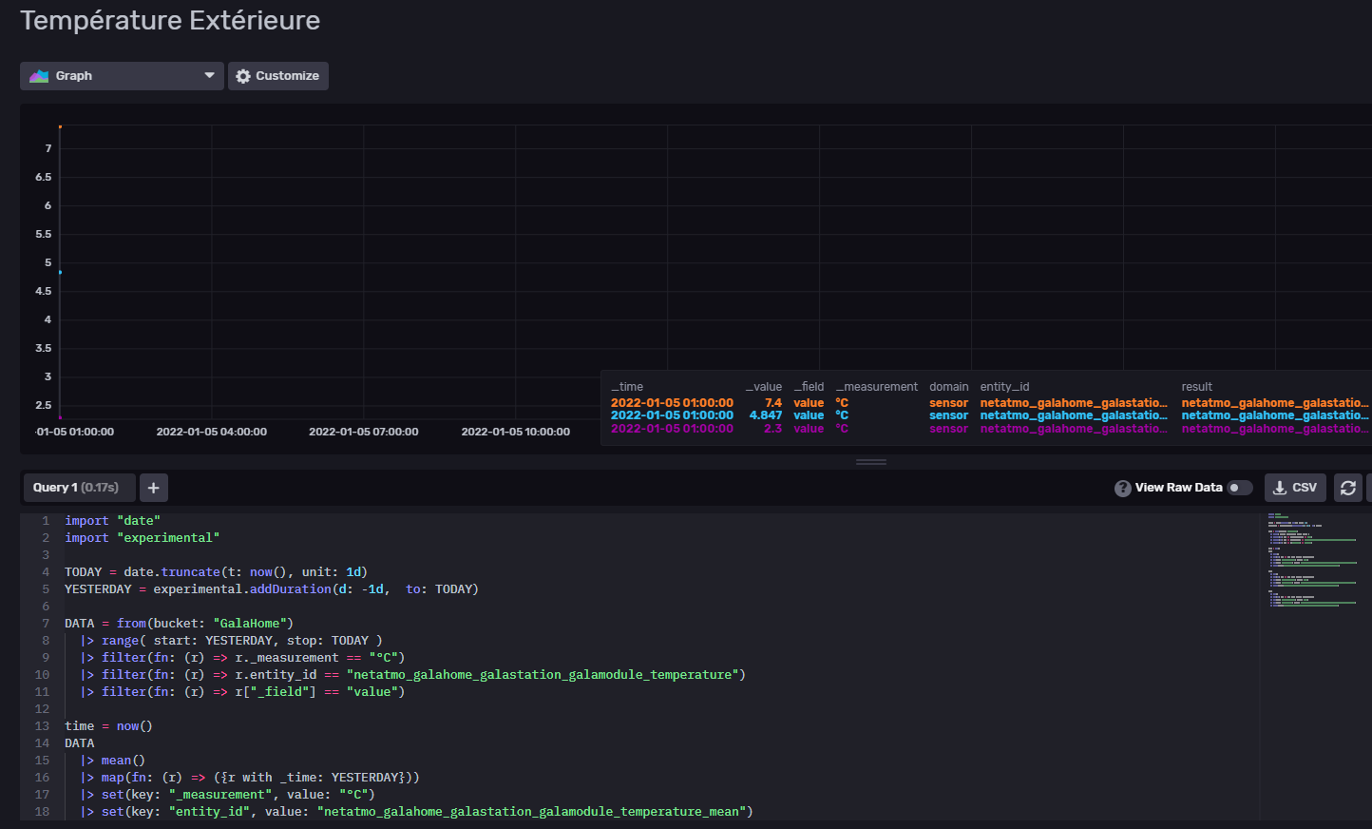Viewport: 1372px width, 829px height.
Task: Click the Température Extérieure title
Action: click(170, 21)
